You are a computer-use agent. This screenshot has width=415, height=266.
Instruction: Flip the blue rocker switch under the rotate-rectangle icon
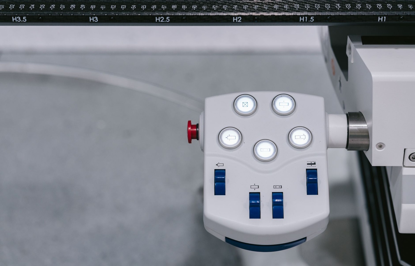220,182
